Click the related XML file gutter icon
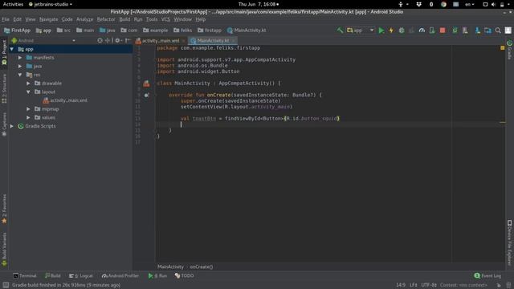Screen dimensions: 514x289 click(146, 83)
